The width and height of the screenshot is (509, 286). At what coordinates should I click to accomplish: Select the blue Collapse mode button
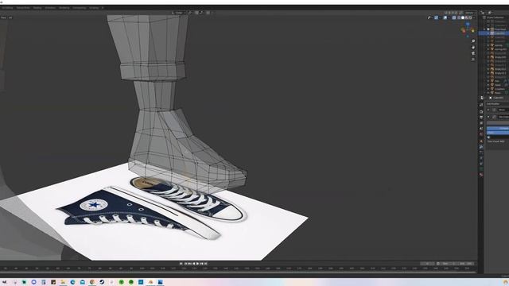coord(498,129)
